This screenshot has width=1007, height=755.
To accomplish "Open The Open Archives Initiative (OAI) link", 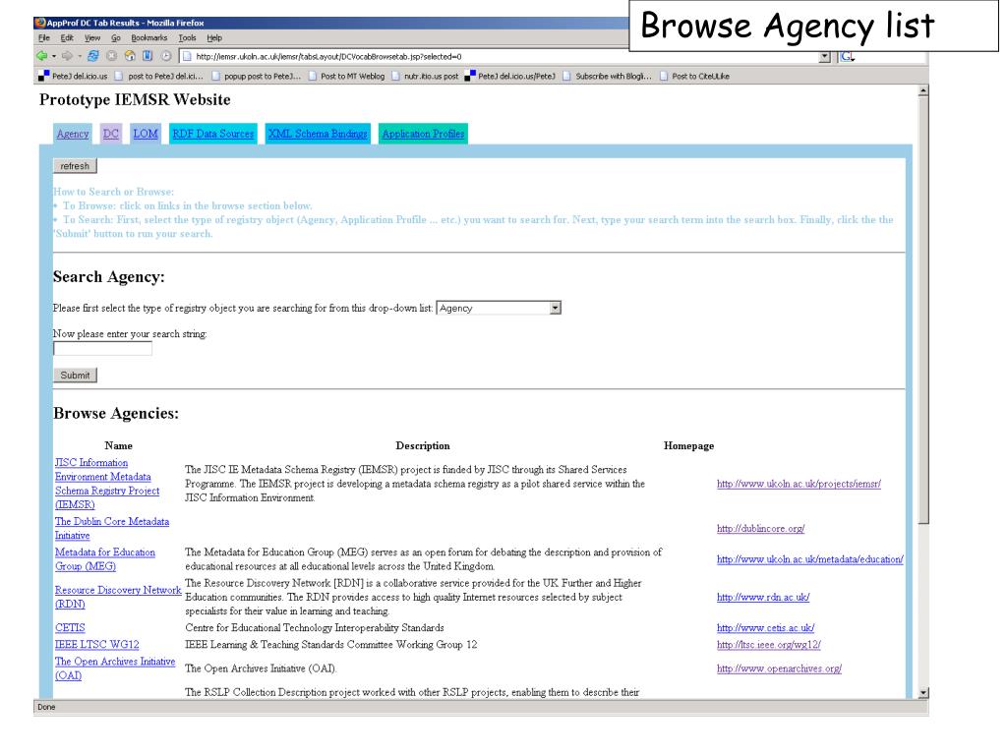I will 115,668.
